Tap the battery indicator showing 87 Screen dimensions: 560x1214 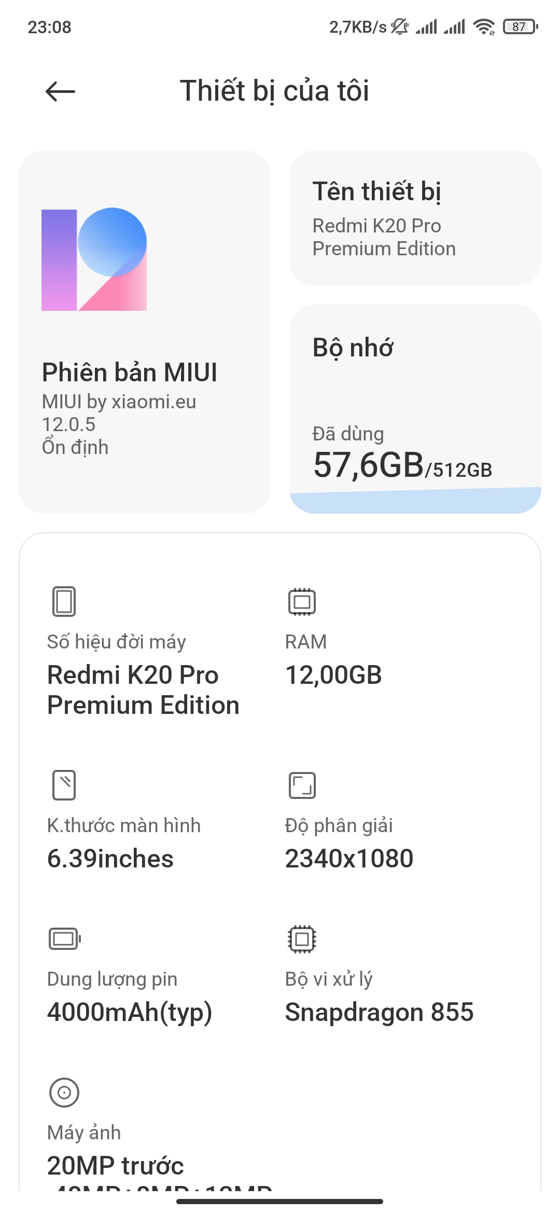pyautogui.click(x=520, y=26)
